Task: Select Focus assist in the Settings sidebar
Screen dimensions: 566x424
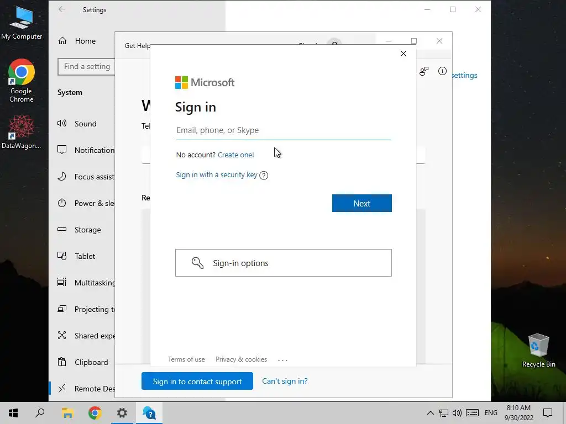Action: [82, 177]
